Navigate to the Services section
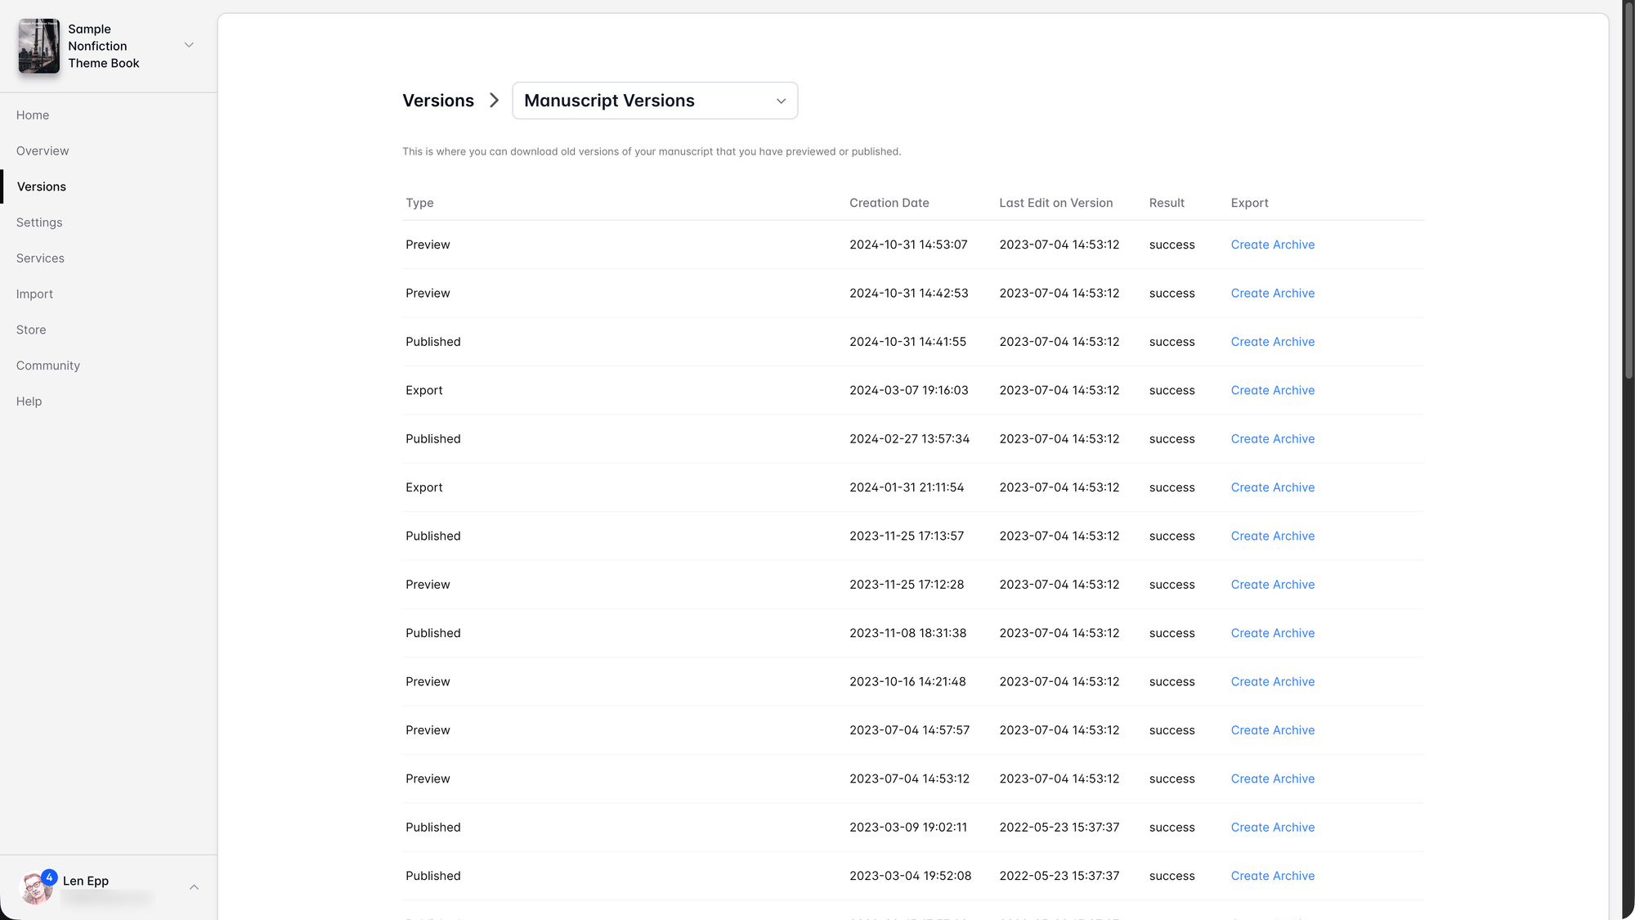This screenshot has width=1635, height=920. tap(40, 258)
